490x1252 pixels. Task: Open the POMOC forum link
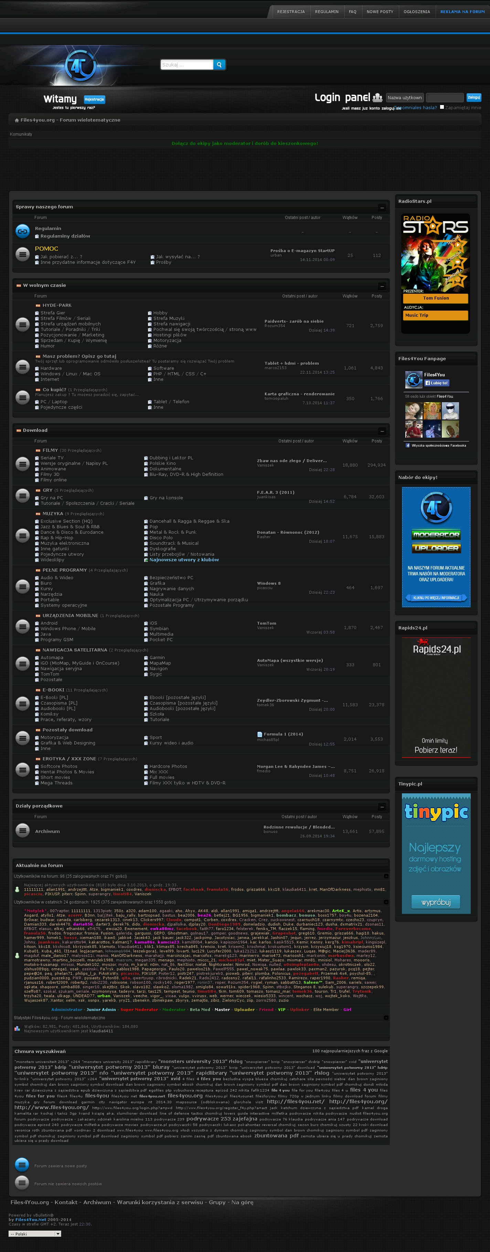pyautogui.click(x=46, y=248)
